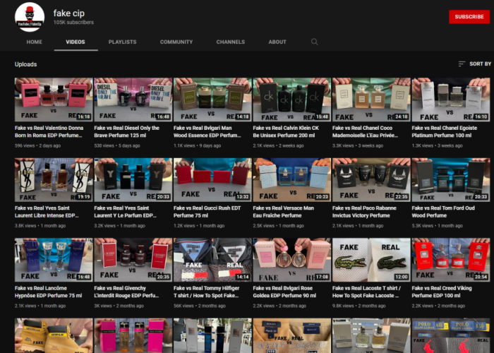Image resolution: width=494 pixels, height=353 pixels.
Task: Open Chanel Coco Mademoiselle video thumbnail
Action: tap(371, 100)
